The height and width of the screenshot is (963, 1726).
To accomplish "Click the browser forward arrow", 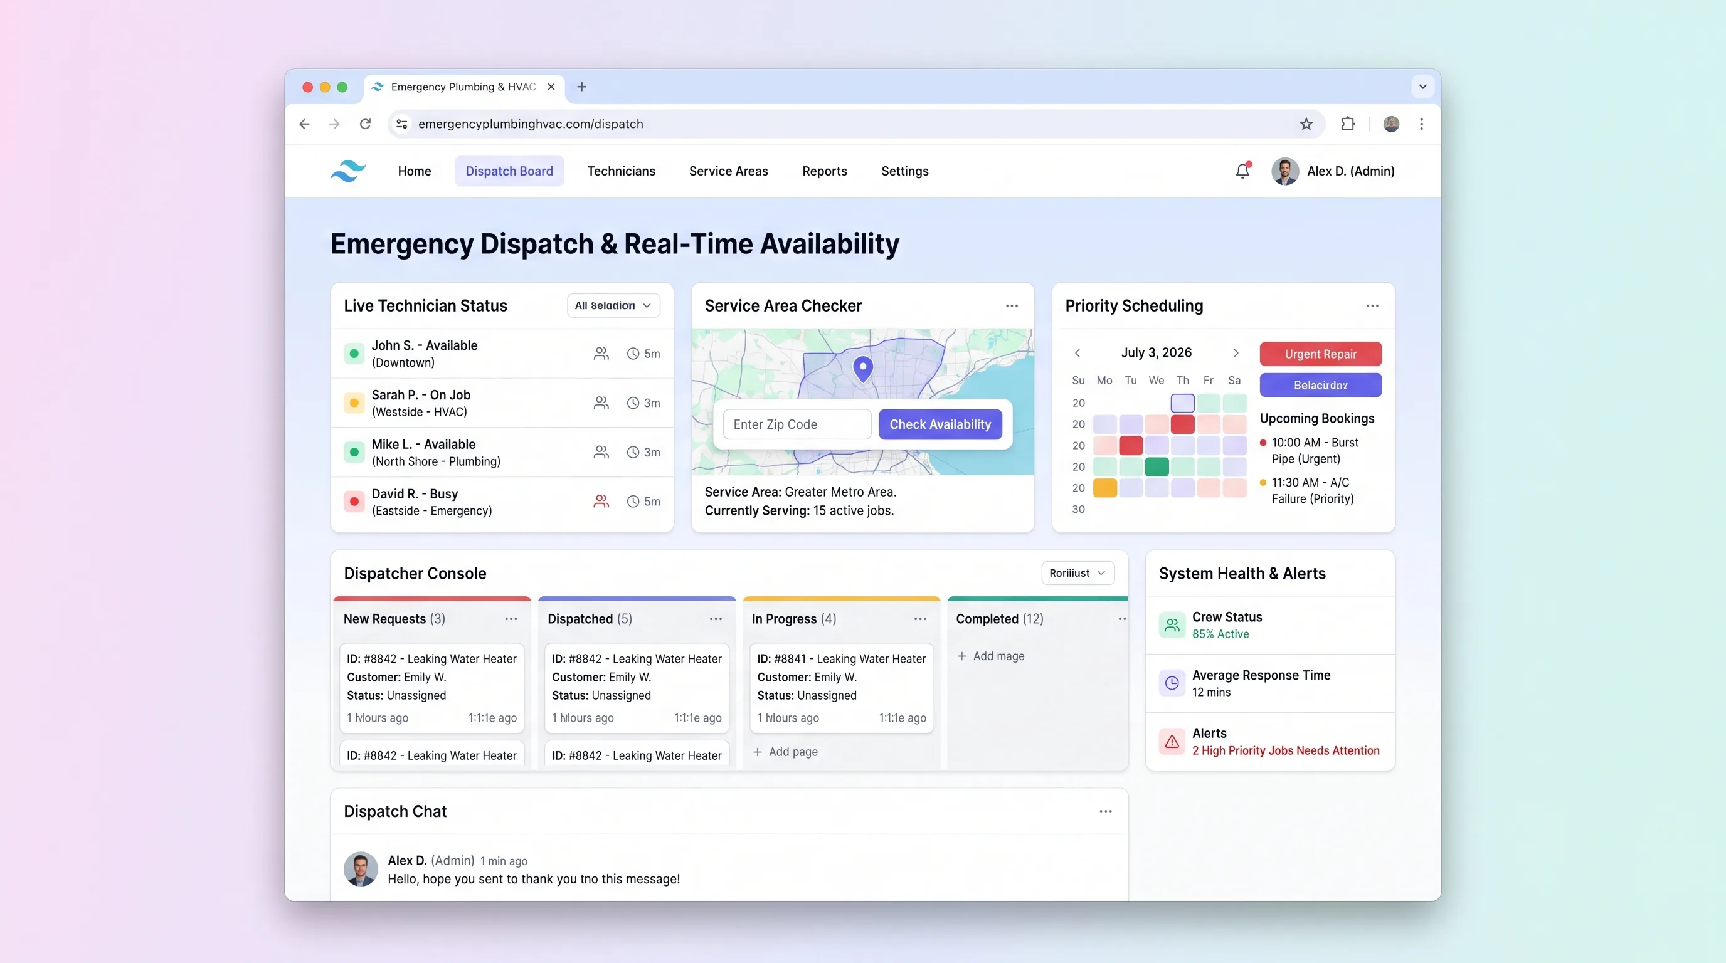I will point(334,124).
